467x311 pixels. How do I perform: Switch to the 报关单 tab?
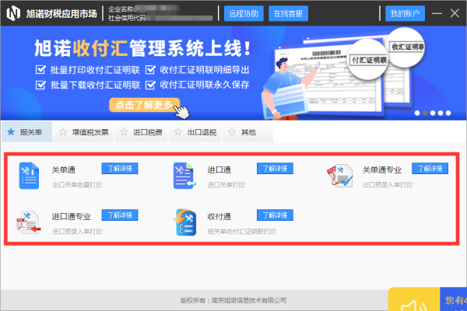click(x=26, y=132)
